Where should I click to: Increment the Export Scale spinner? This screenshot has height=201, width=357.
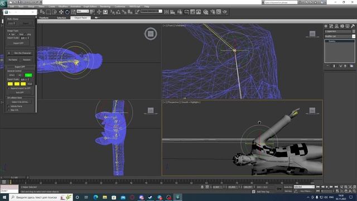pos(28,79)
